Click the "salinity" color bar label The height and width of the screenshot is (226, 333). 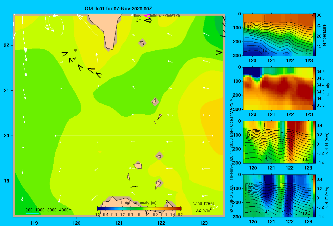[x=328, y=89]
